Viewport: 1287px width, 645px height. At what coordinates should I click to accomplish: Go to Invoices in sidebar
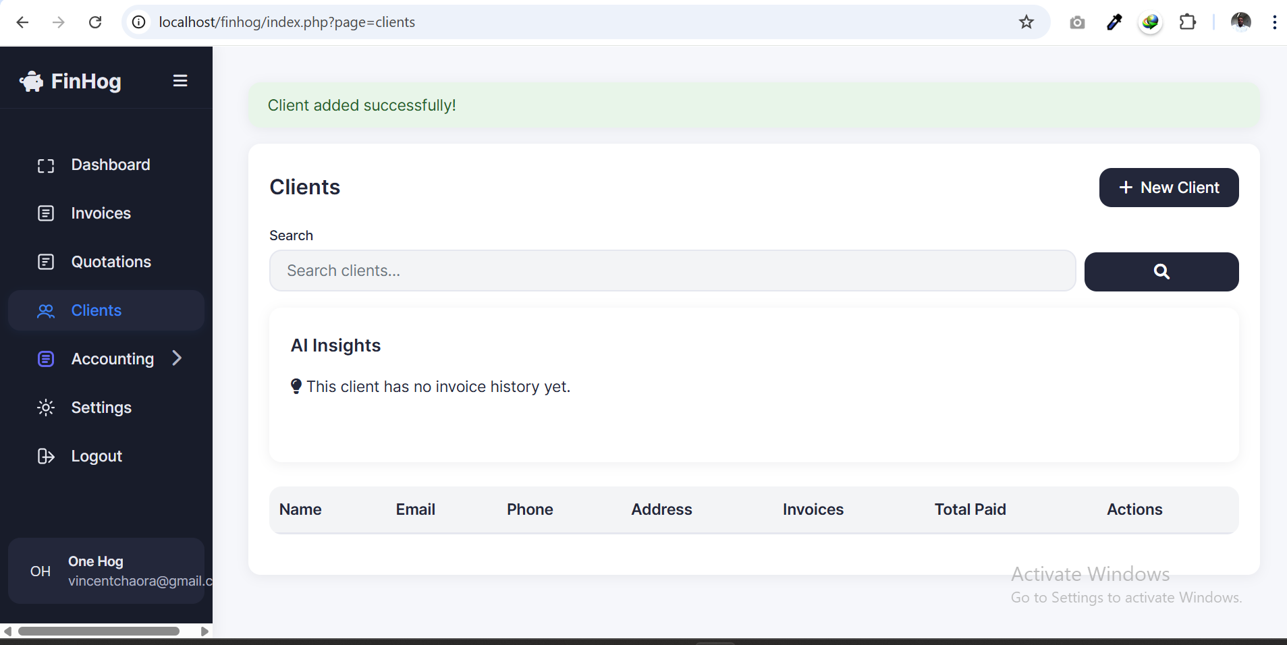101,214
